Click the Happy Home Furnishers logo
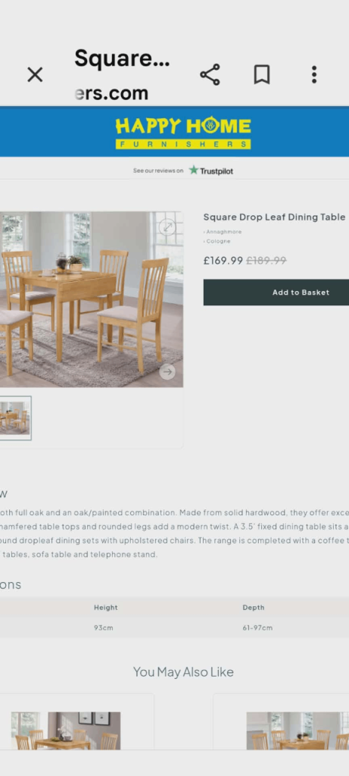The height and width of the screenshot is (776, 349). pos(183,132)
